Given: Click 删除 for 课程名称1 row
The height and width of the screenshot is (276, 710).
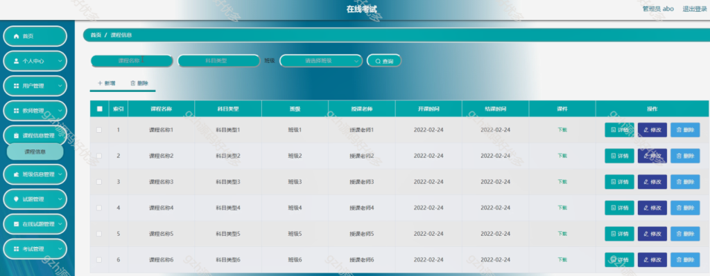Looking at the screenshot, I should [685, 129].
